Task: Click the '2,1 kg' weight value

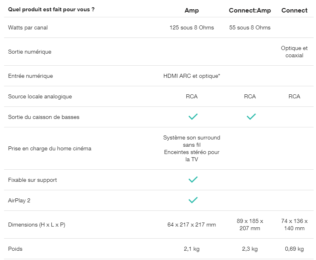Action: (x=192, y=249)
